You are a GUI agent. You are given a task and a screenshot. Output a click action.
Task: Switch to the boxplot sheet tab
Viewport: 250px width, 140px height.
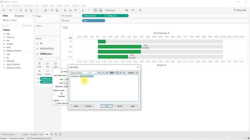coord(34,134)
